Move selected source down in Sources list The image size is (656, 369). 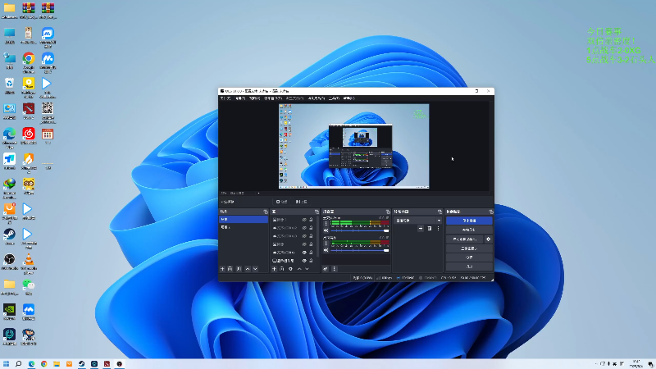pos(307,269)
